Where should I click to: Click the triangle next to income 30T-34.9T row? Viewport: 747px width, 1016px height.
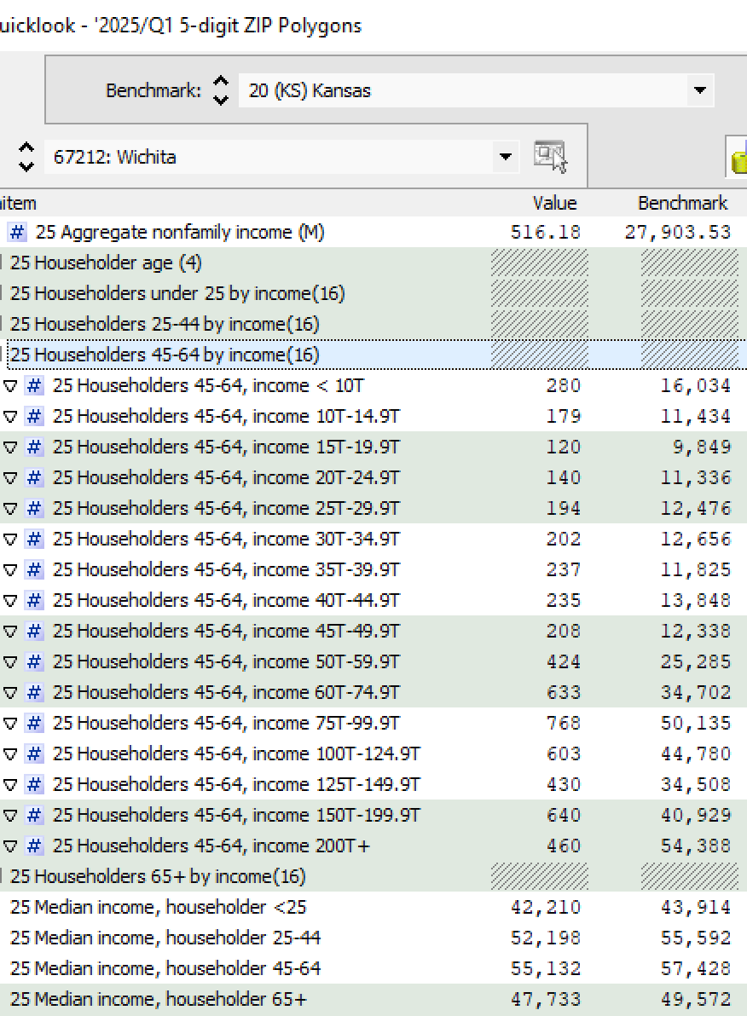click(10, 540)
